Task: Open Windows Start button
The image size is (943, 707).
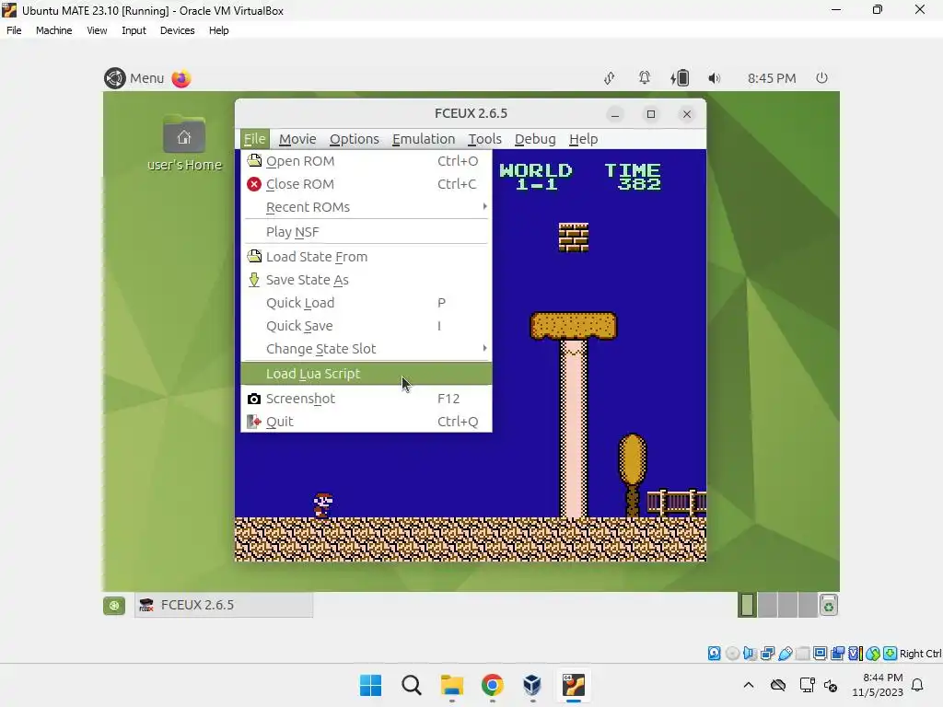Action: point(370,685)
